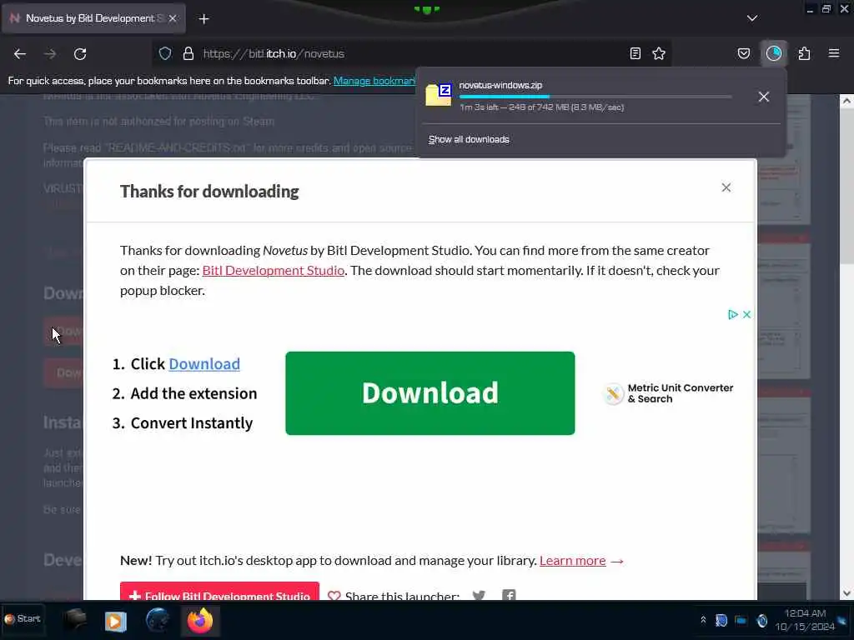Select the Novetus by Bitl Development tab
This screenshot has width=854, height=640.
93,18
